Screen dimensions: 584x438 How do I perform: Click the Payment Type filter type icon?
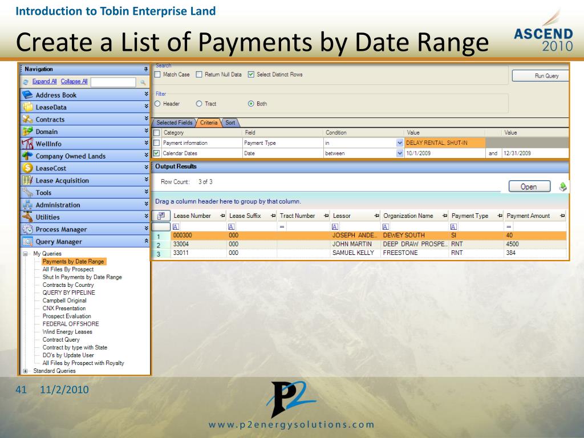[453, 226]
